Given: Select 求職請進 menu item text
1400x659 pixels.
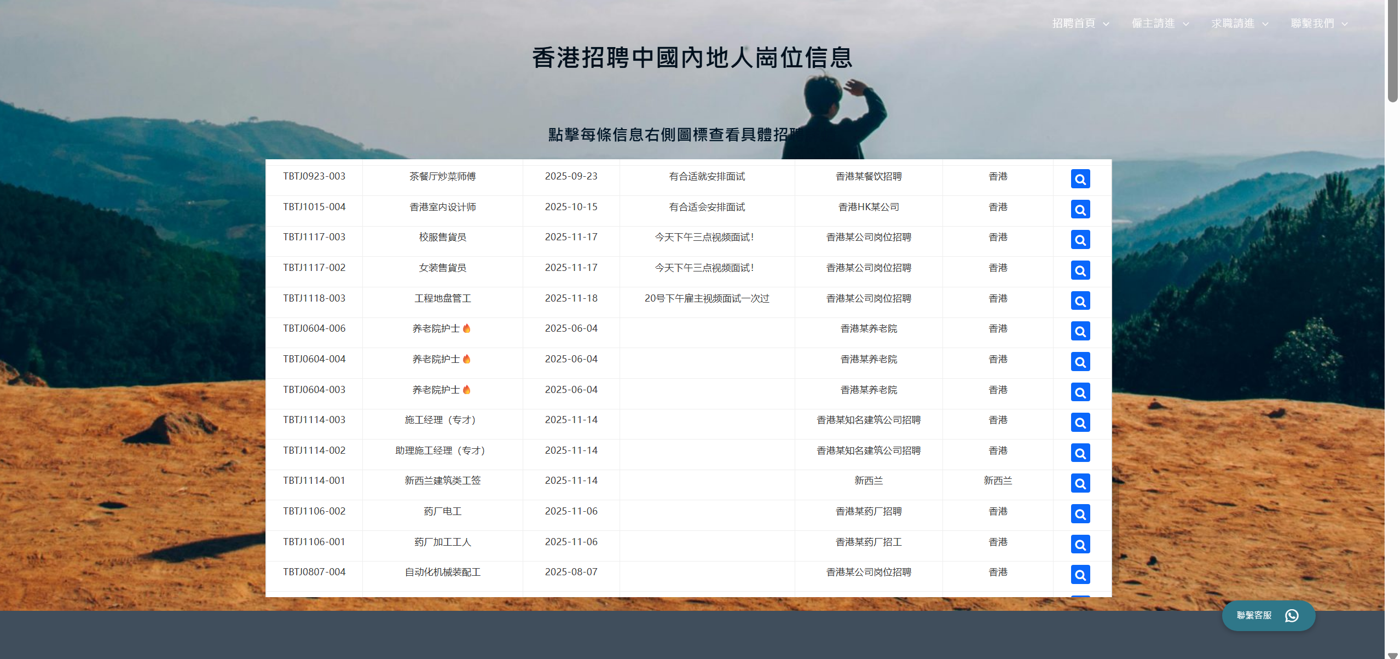Looking at the screenshot, I should pyautogui.click(x=1233, y=24).
